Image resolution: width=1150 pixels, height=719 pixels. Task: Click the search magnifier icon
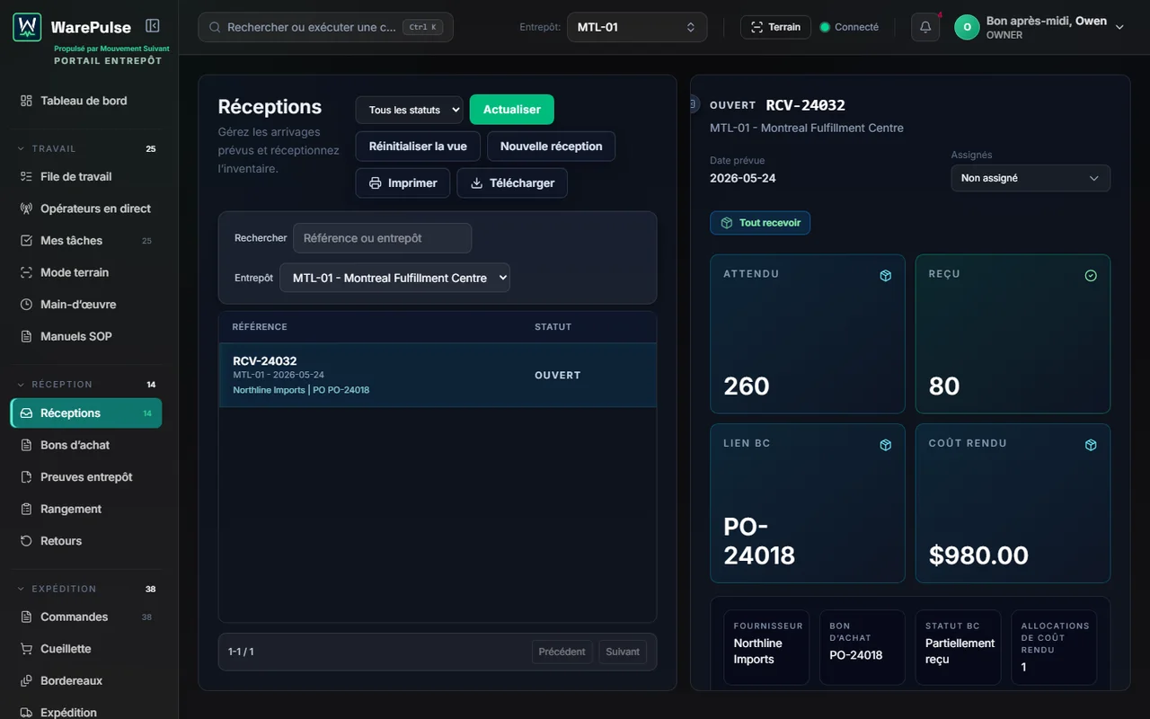[x=215, y=27]
